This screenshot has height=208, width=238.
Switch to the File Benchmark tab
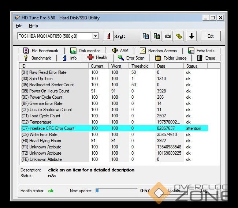(x=41, y=50)
